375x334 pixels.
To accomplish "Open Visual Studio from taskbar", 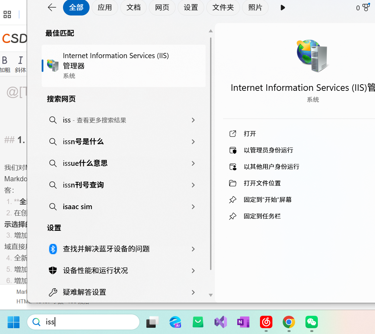I will (x=220, y=322).
